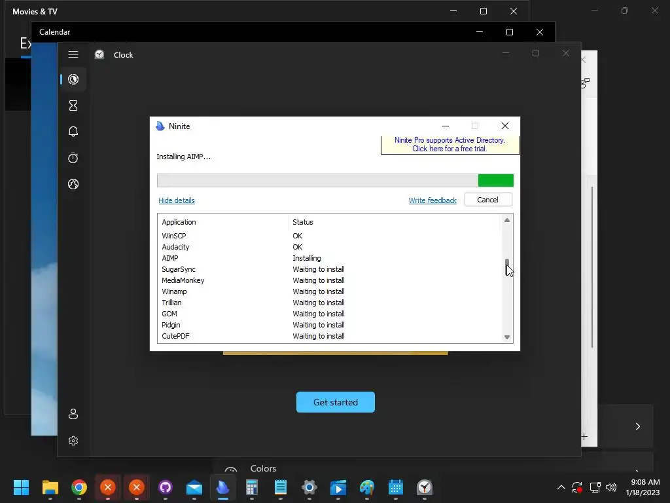Maximize the Calendar window
The image size is (670, 503).
509,32
